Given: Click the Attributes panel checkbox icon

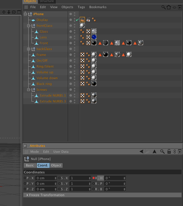Looking at the screenshot, I should (25, 146).
